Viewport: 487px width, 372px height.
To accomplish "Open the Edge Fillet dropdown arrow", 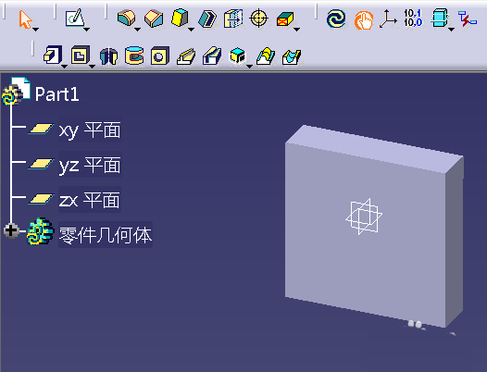I will point(137,30).
